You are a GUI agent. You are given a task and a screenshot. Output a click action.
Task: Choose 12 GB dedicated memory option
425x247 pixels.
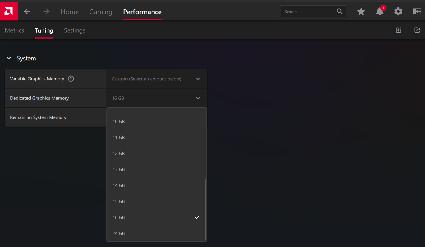pos(119,154)
